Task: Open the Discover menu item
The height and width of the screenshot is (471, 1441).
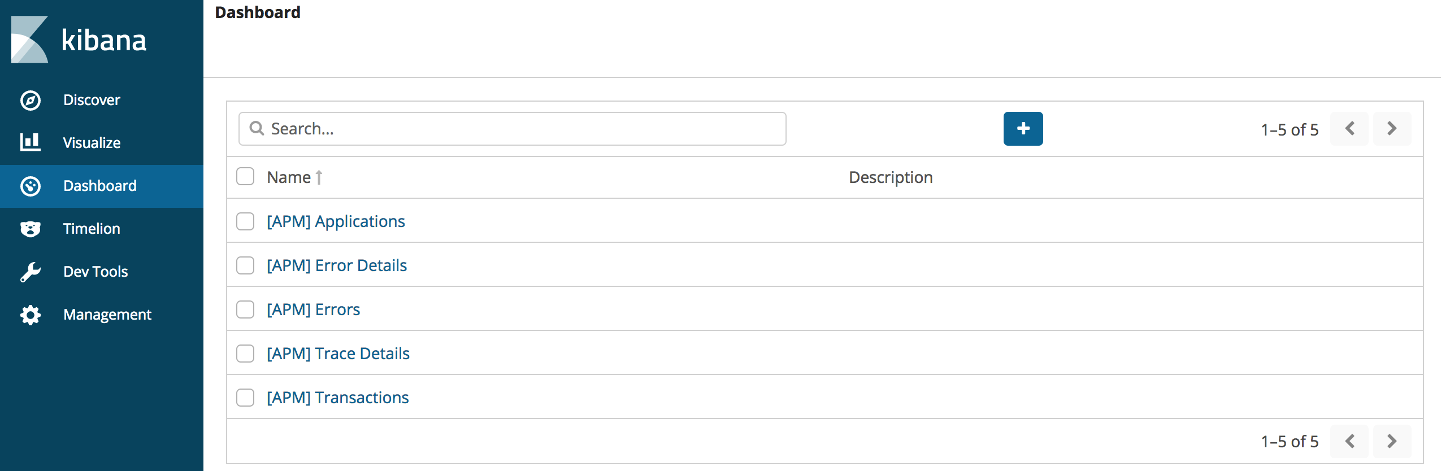Action: pyautogui.click(x=92, y=100)
